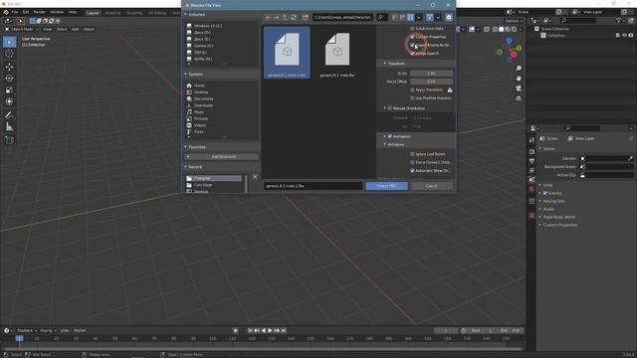Open the viewport Add menu

[76, 29]
